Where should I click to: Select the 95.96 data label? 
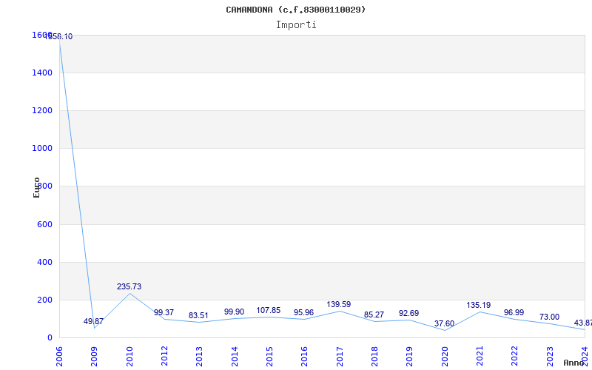303,312
